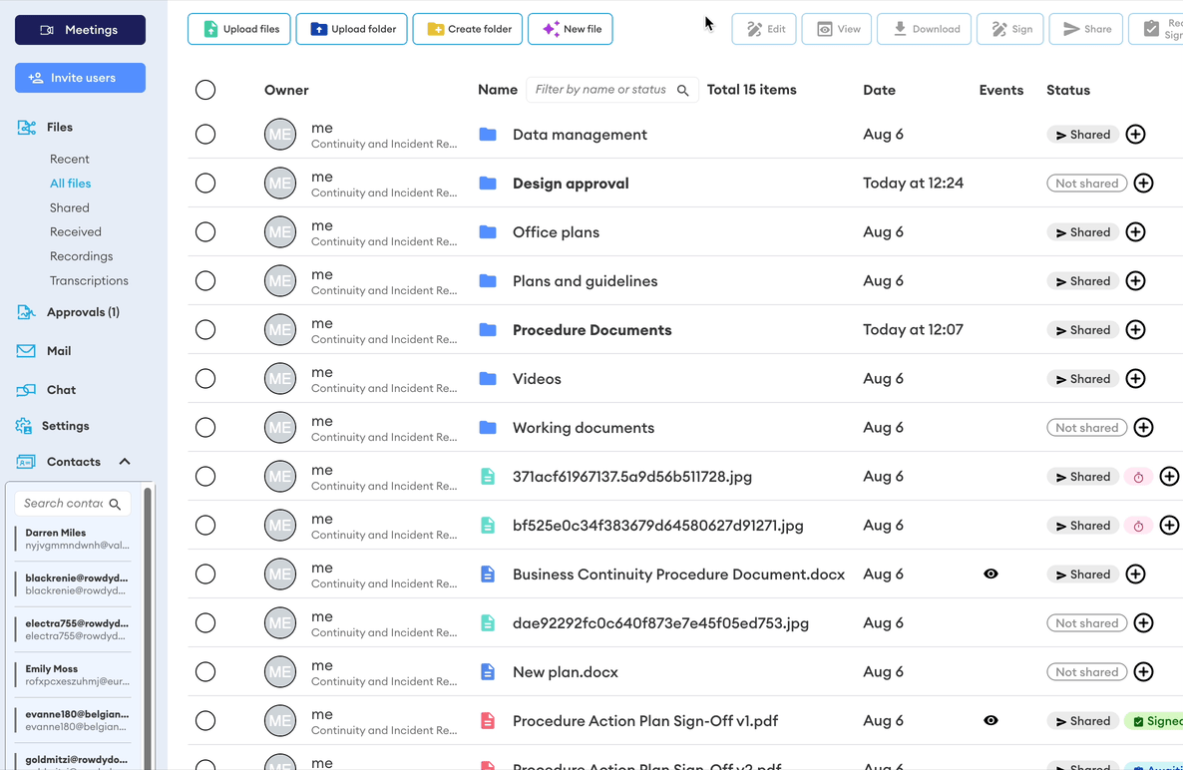Click timer icon on 371acf61967137 jpg row
Image resolution: width=1183 pixels, height=770 pixels.
click(1138, 477)
